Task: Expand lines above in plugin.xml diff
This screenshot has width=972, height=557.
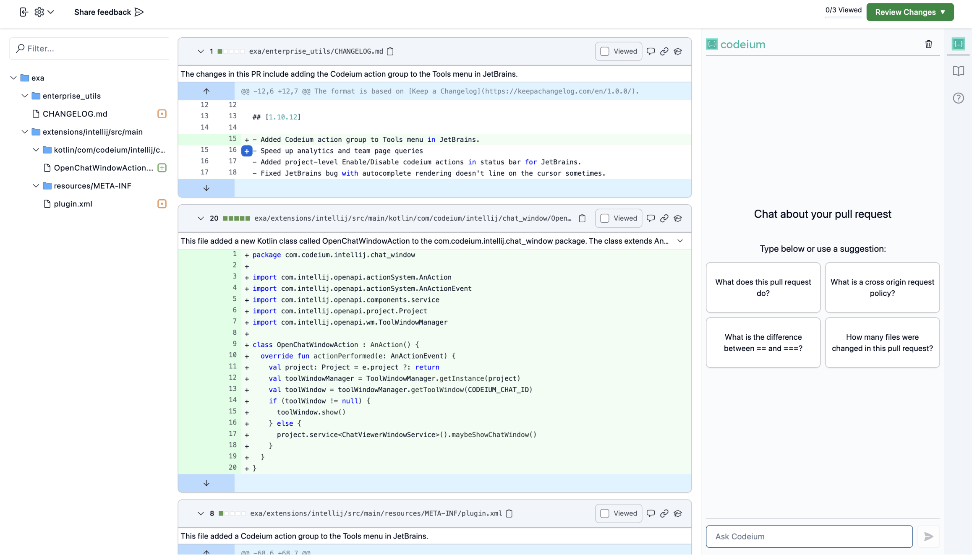Action: coord(206,551)
